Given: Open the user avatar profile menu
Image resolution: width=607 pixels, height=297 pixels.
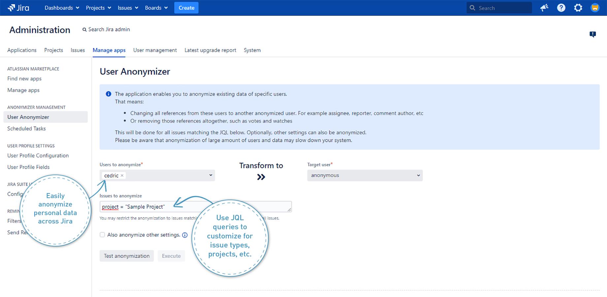Looking at the screenshot, I should point(595,8).
